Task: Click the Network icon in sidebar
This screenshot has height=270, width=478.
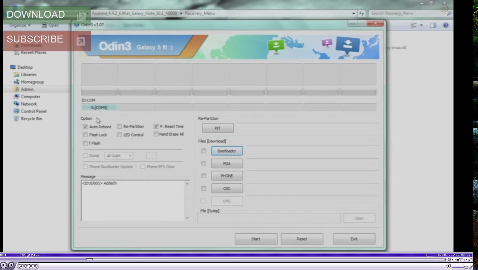Action: [x=17, y=104]
